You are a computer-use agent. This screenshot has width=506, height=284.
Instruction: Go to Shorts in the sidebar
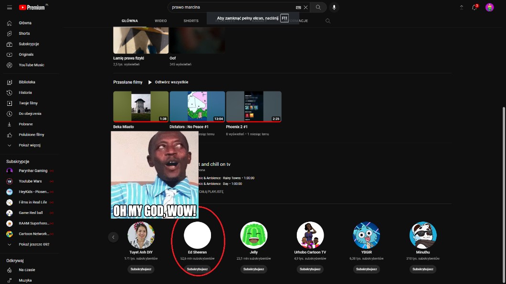point(24,33)
